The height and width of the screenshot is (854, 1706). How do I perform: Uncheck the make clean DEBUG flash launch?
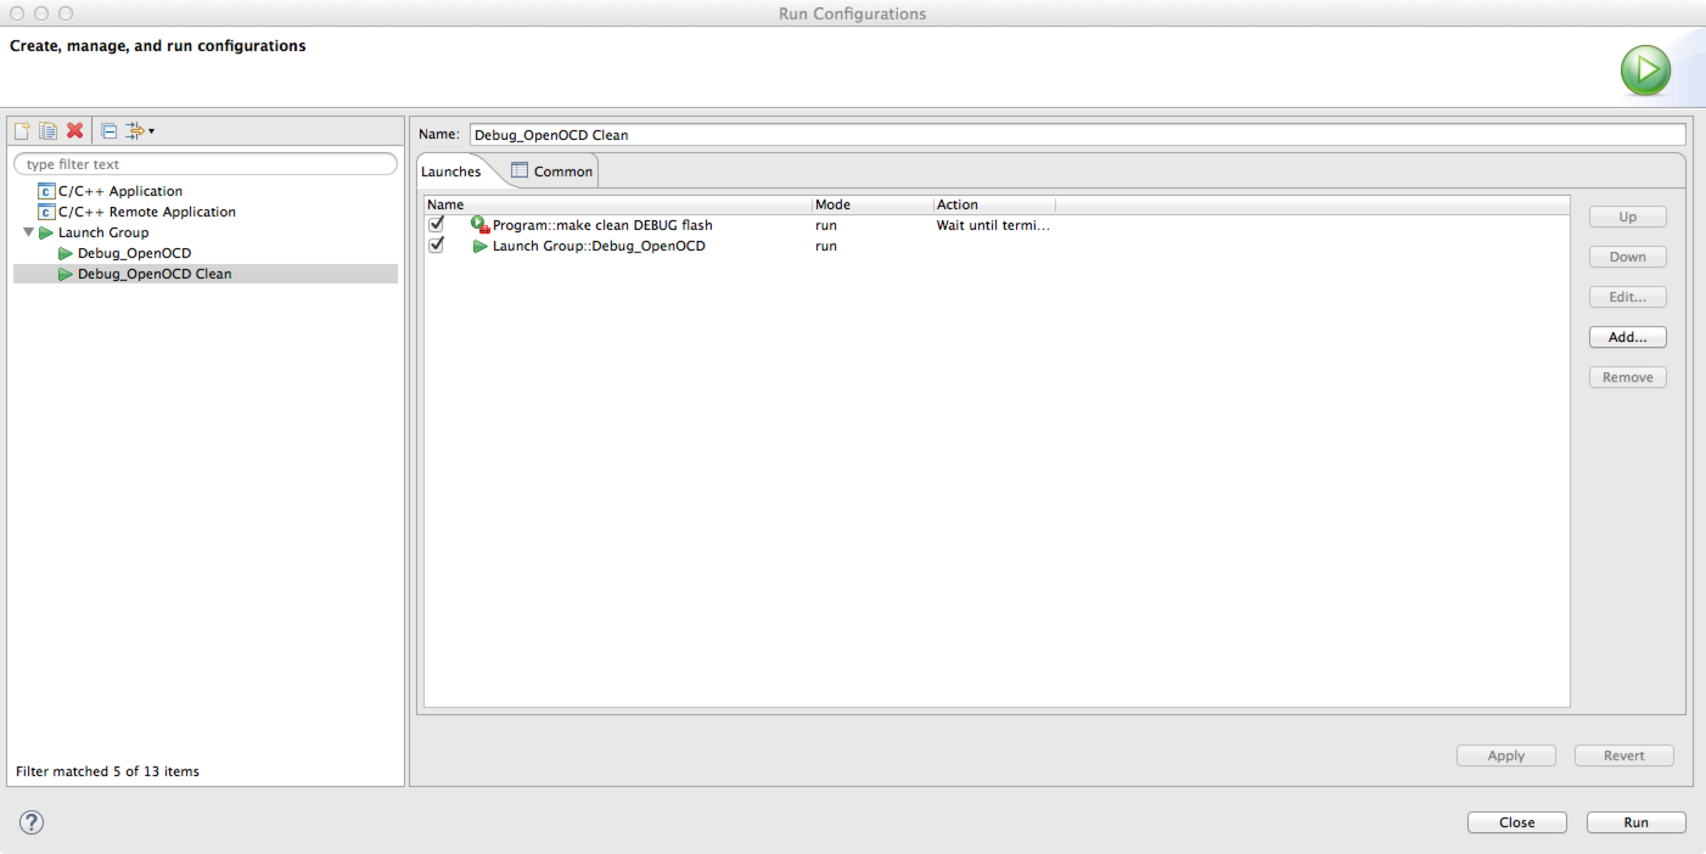pyautogui.click(x=436, y=224)
